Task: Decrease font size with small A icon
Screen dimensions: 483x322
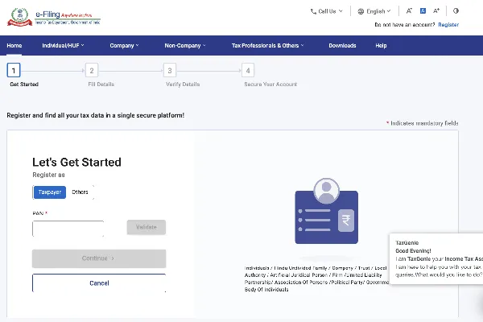Action: tap(409, 11)
